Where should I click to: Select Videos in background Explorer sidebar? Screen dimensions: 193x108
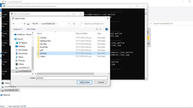coord(6,83)
